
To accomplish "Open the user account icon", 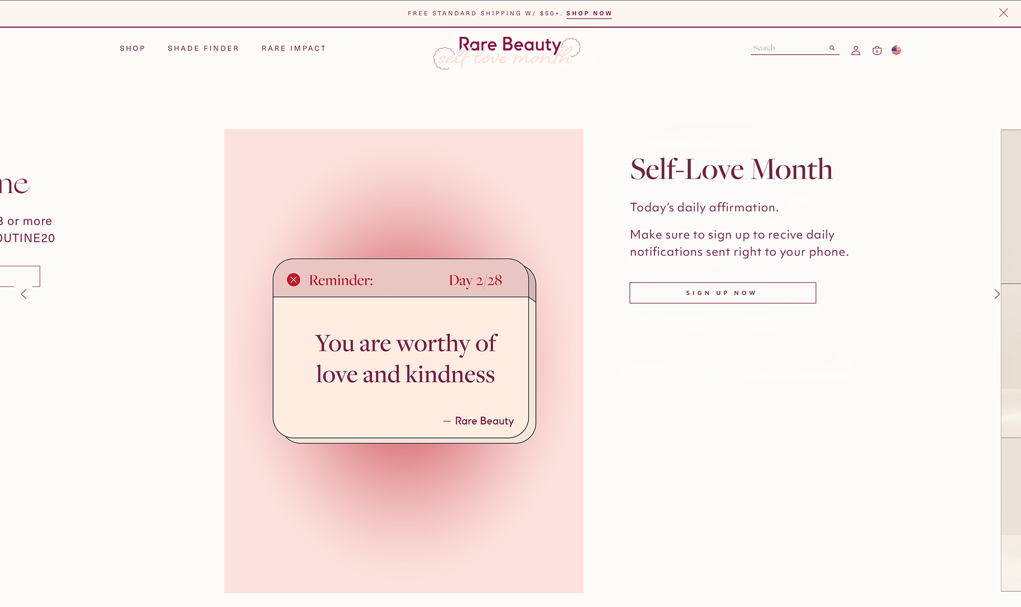I will (x=856, y=50).
